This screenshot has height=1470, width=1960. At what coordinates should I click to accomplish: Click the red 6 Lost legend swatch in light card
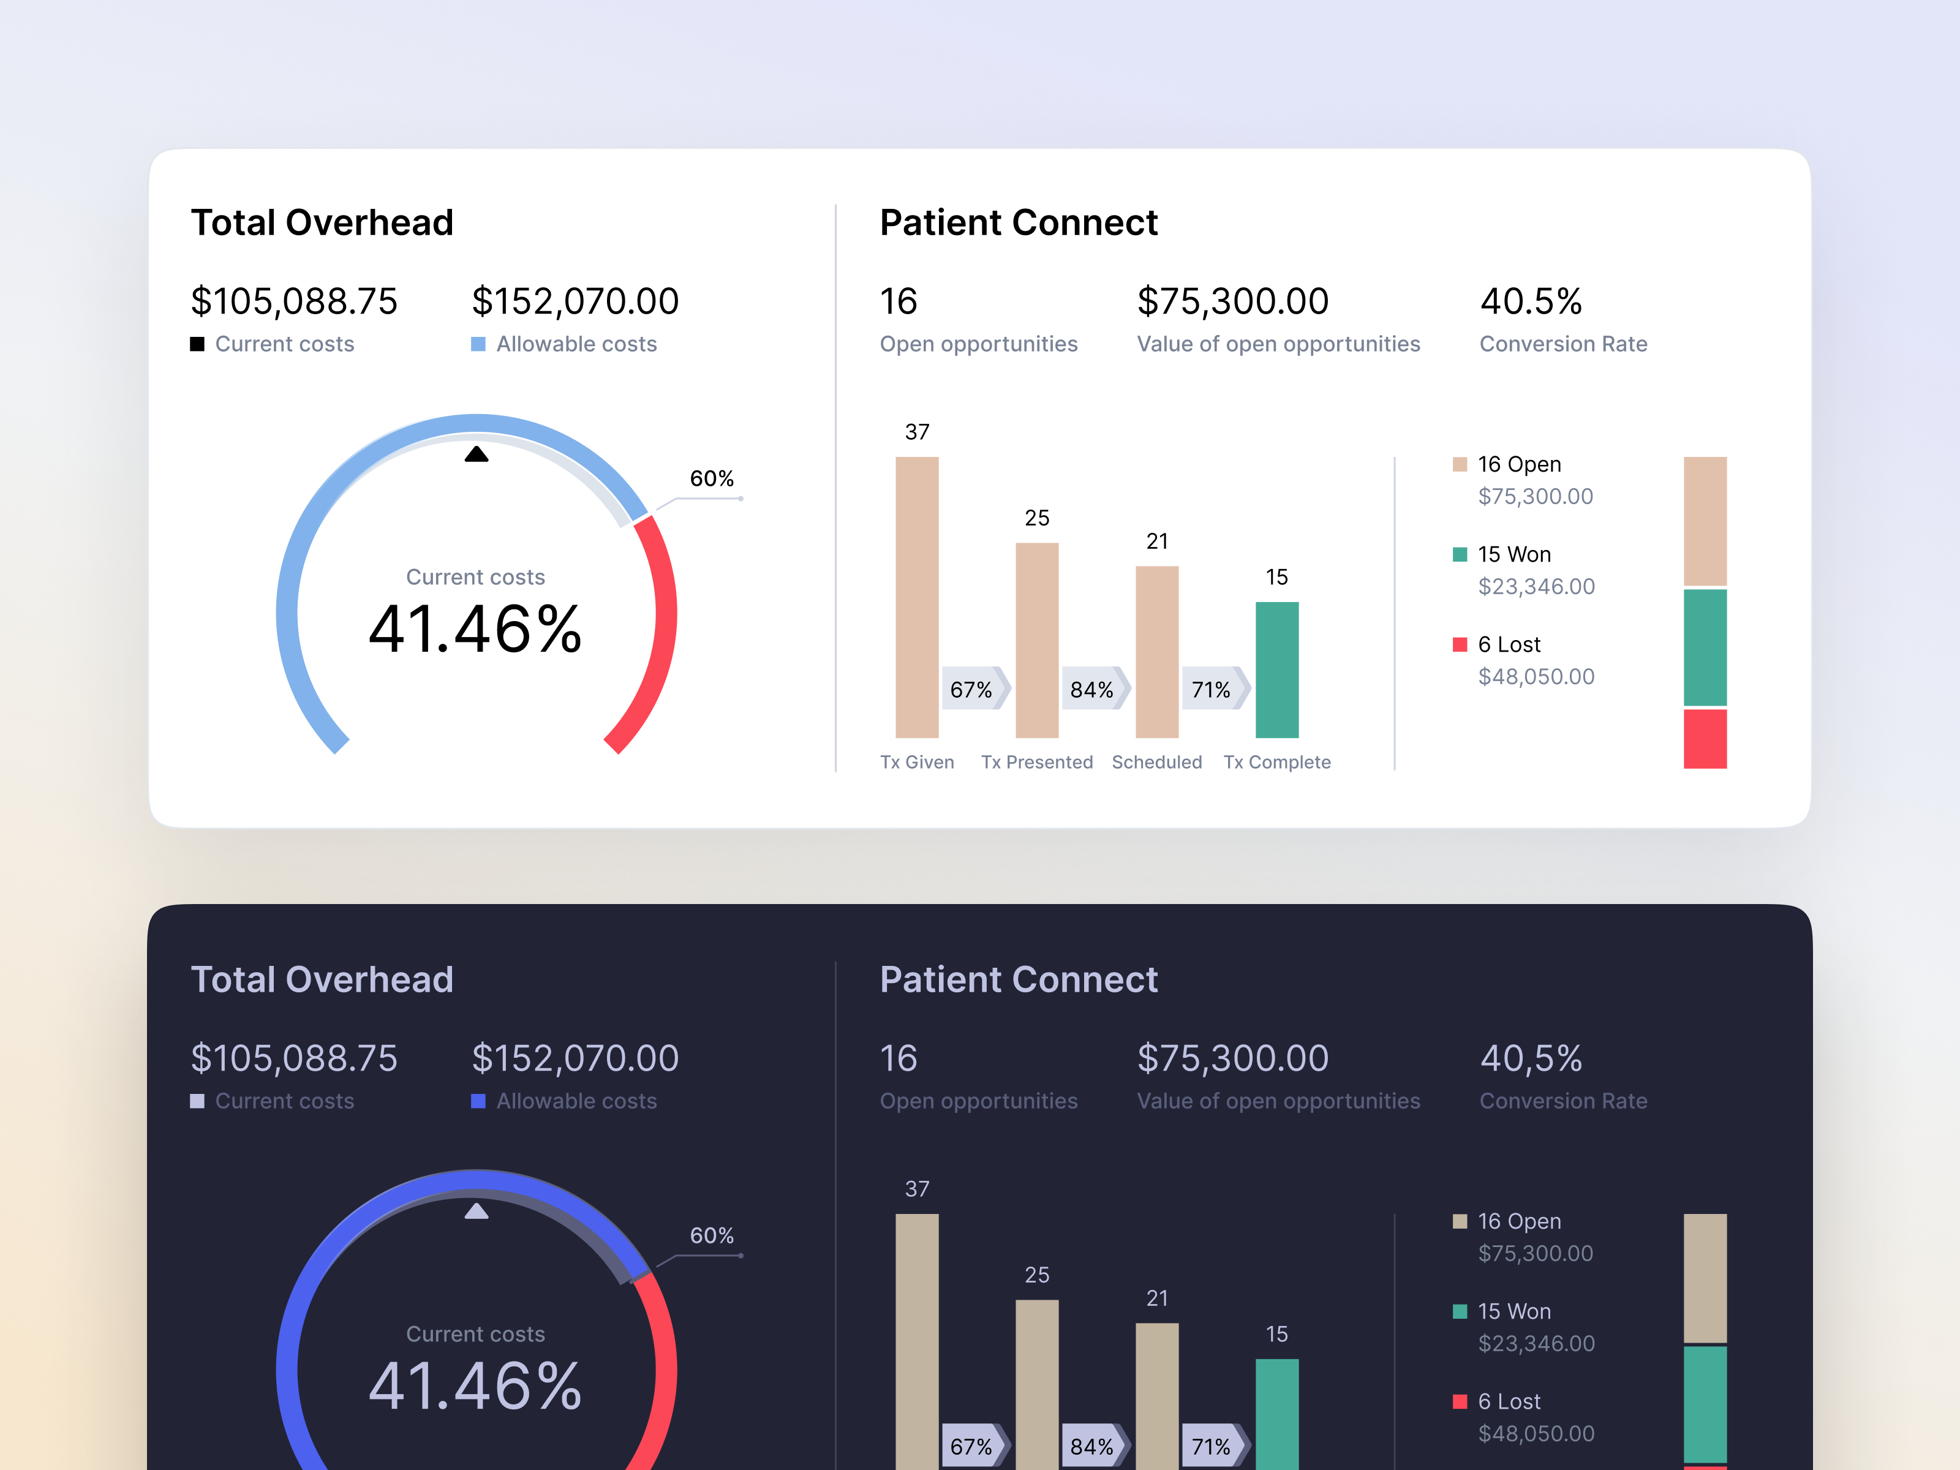[x=1460, y=644]
